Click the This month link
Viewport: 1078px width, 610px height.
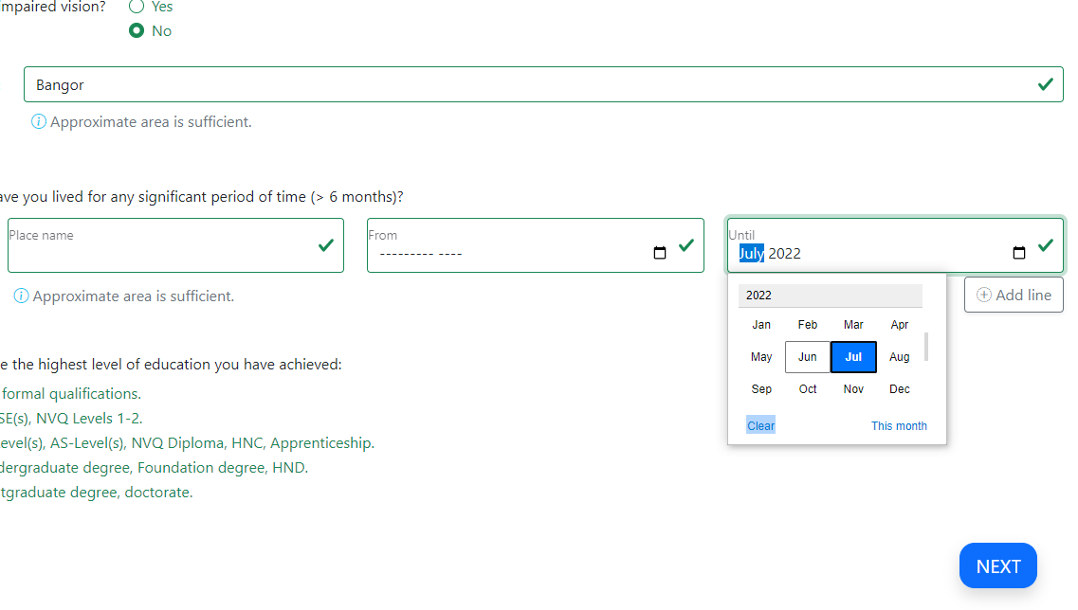pyautogui.click(x=899, y=426)
